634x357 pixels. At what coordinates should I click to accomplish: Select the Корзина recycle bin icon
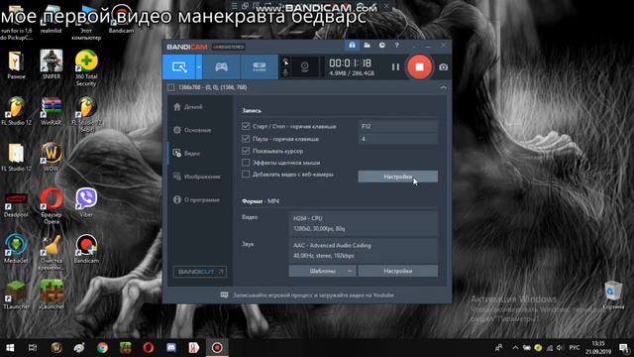[613, 295]
